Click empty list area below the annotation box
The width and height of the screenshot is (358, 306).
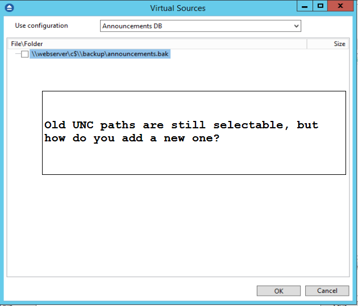pyautogui.click(x=178, y=226)
